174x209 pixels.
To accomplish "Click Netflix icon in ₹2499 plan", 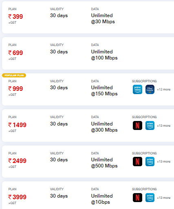I will 137,161.
